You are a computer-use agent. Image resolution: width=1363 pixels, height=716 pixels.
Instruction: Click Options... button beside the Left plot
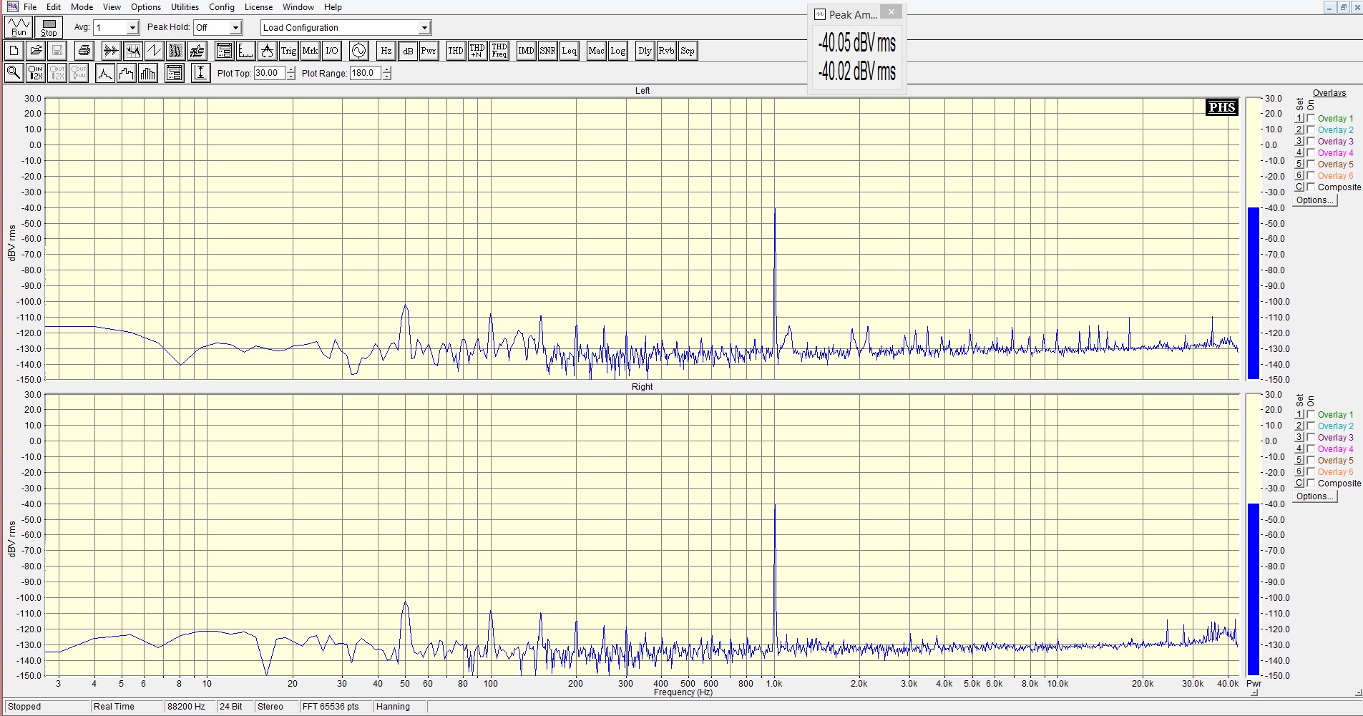[1315, 200]
